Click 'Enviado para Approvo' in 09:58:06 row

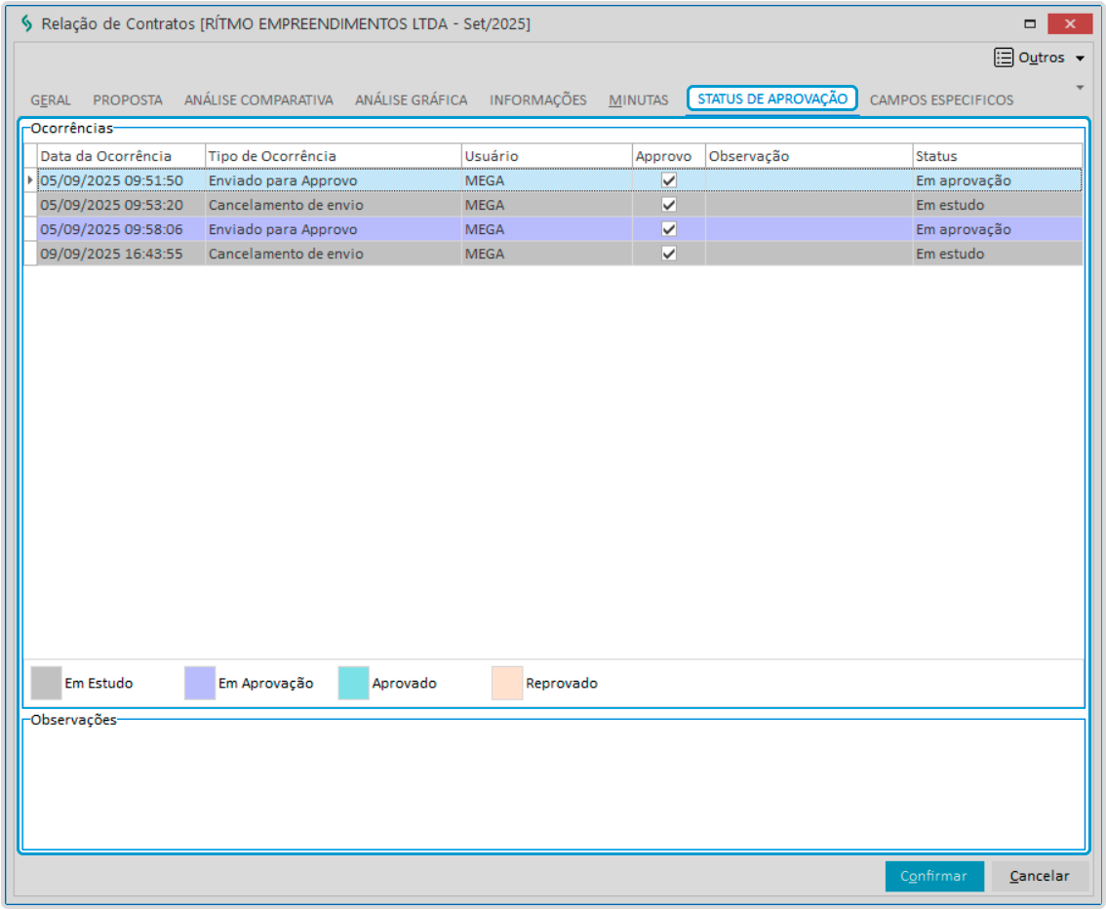point(283,229)
